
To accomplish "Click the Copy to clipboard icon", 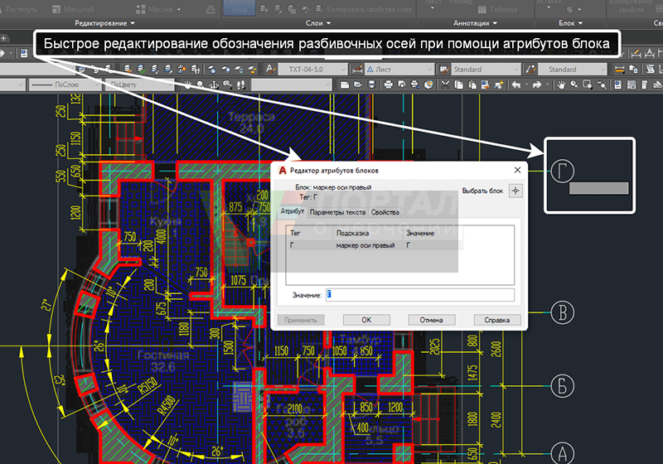I will (459, 85).
